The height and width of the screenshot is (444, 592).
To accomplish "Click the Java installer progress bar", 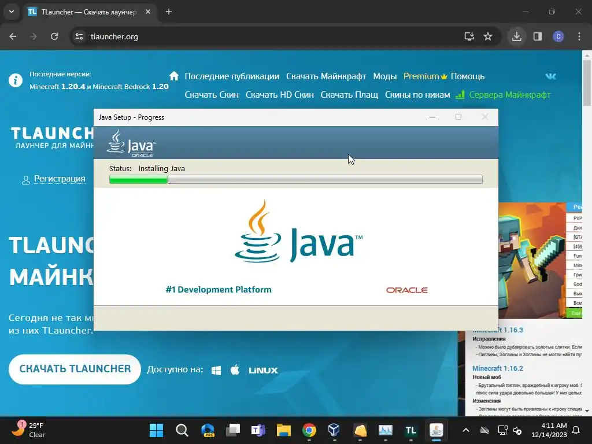I will pyautogui.click(x=295, y=179).
